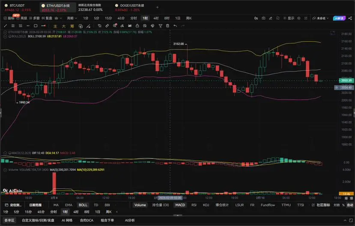Toggle the MACD sub-indicator
This screenshot has width=355, height=226.
click(x=180, y=205)
